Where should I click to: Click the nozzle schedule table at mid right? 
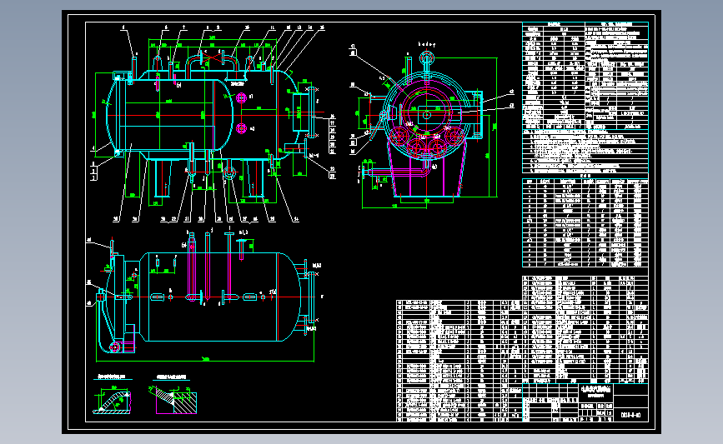(x=585, y=223)
